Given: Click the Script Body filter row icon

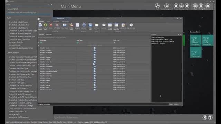Looking at the screenshot, I should (77, 43).
